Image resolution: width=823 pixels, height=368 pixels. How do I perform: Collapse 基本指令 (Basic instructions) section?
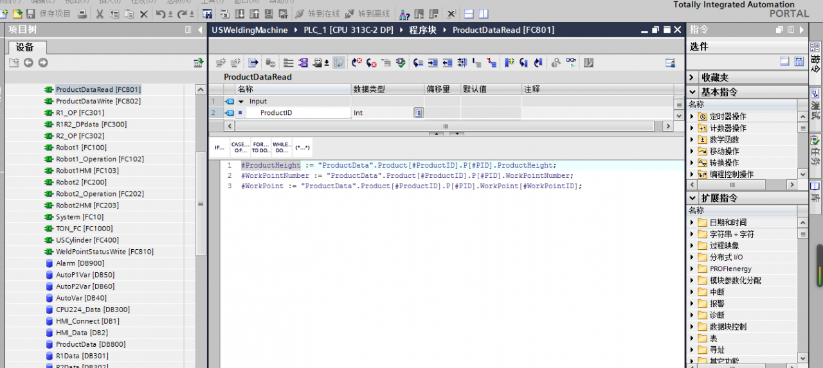tap(692, 92)
